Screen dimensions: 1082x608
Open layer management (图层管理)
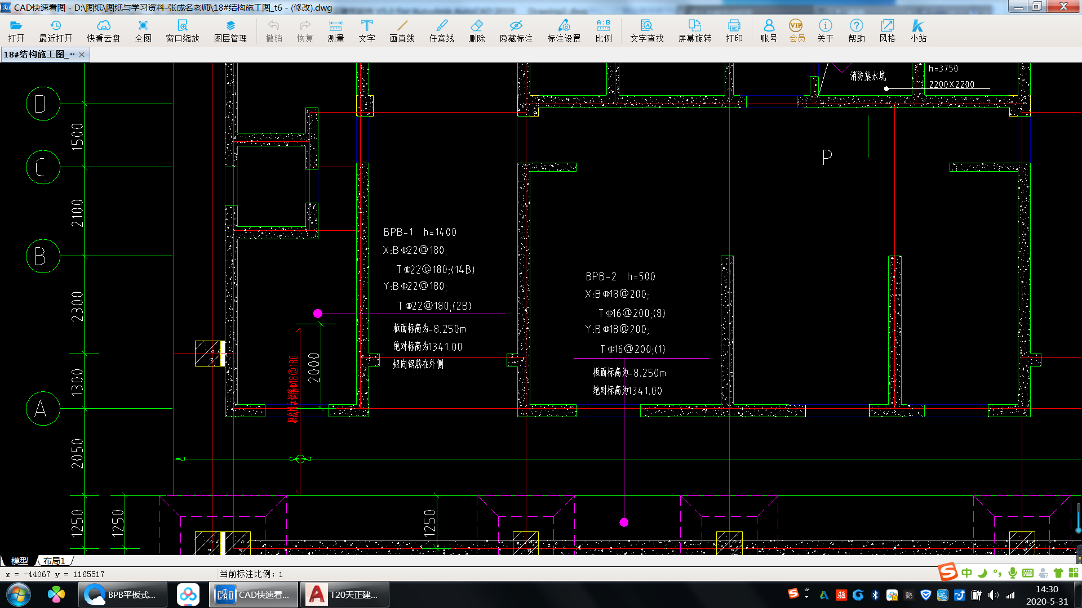point(230,31)
